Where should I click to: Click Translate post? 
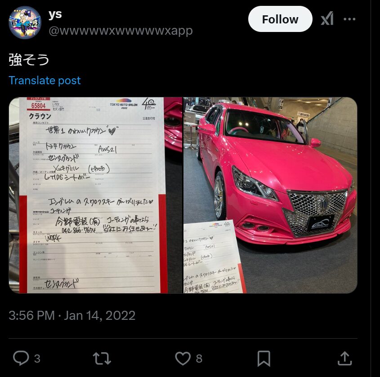[x=45, y=80]
